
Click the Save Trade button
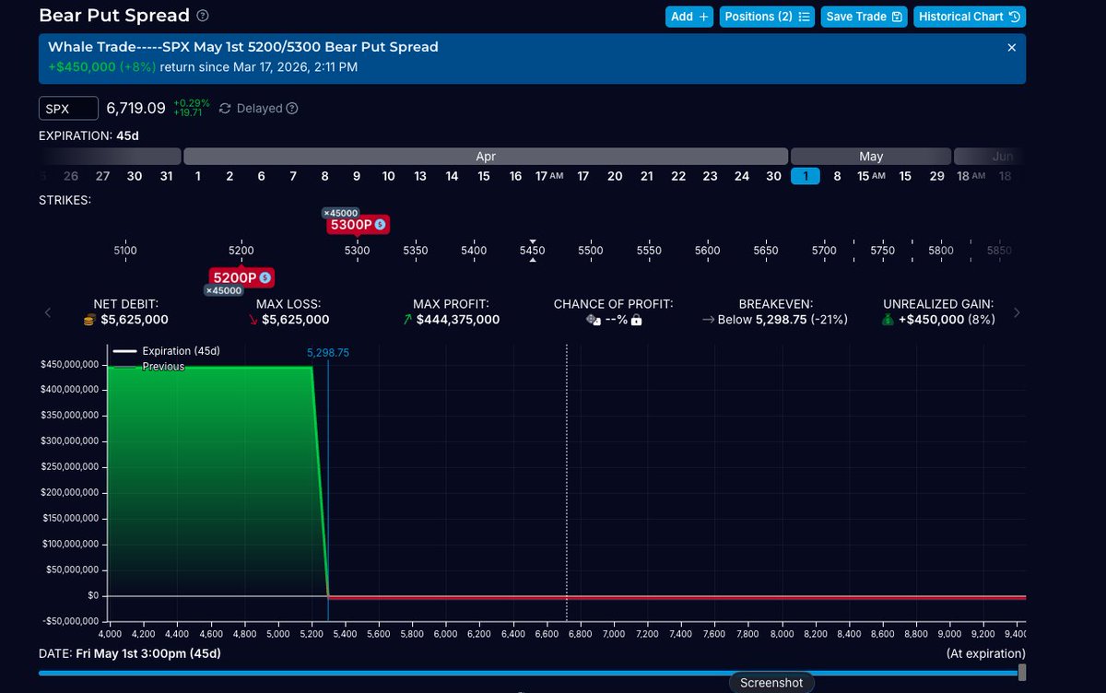865,17
